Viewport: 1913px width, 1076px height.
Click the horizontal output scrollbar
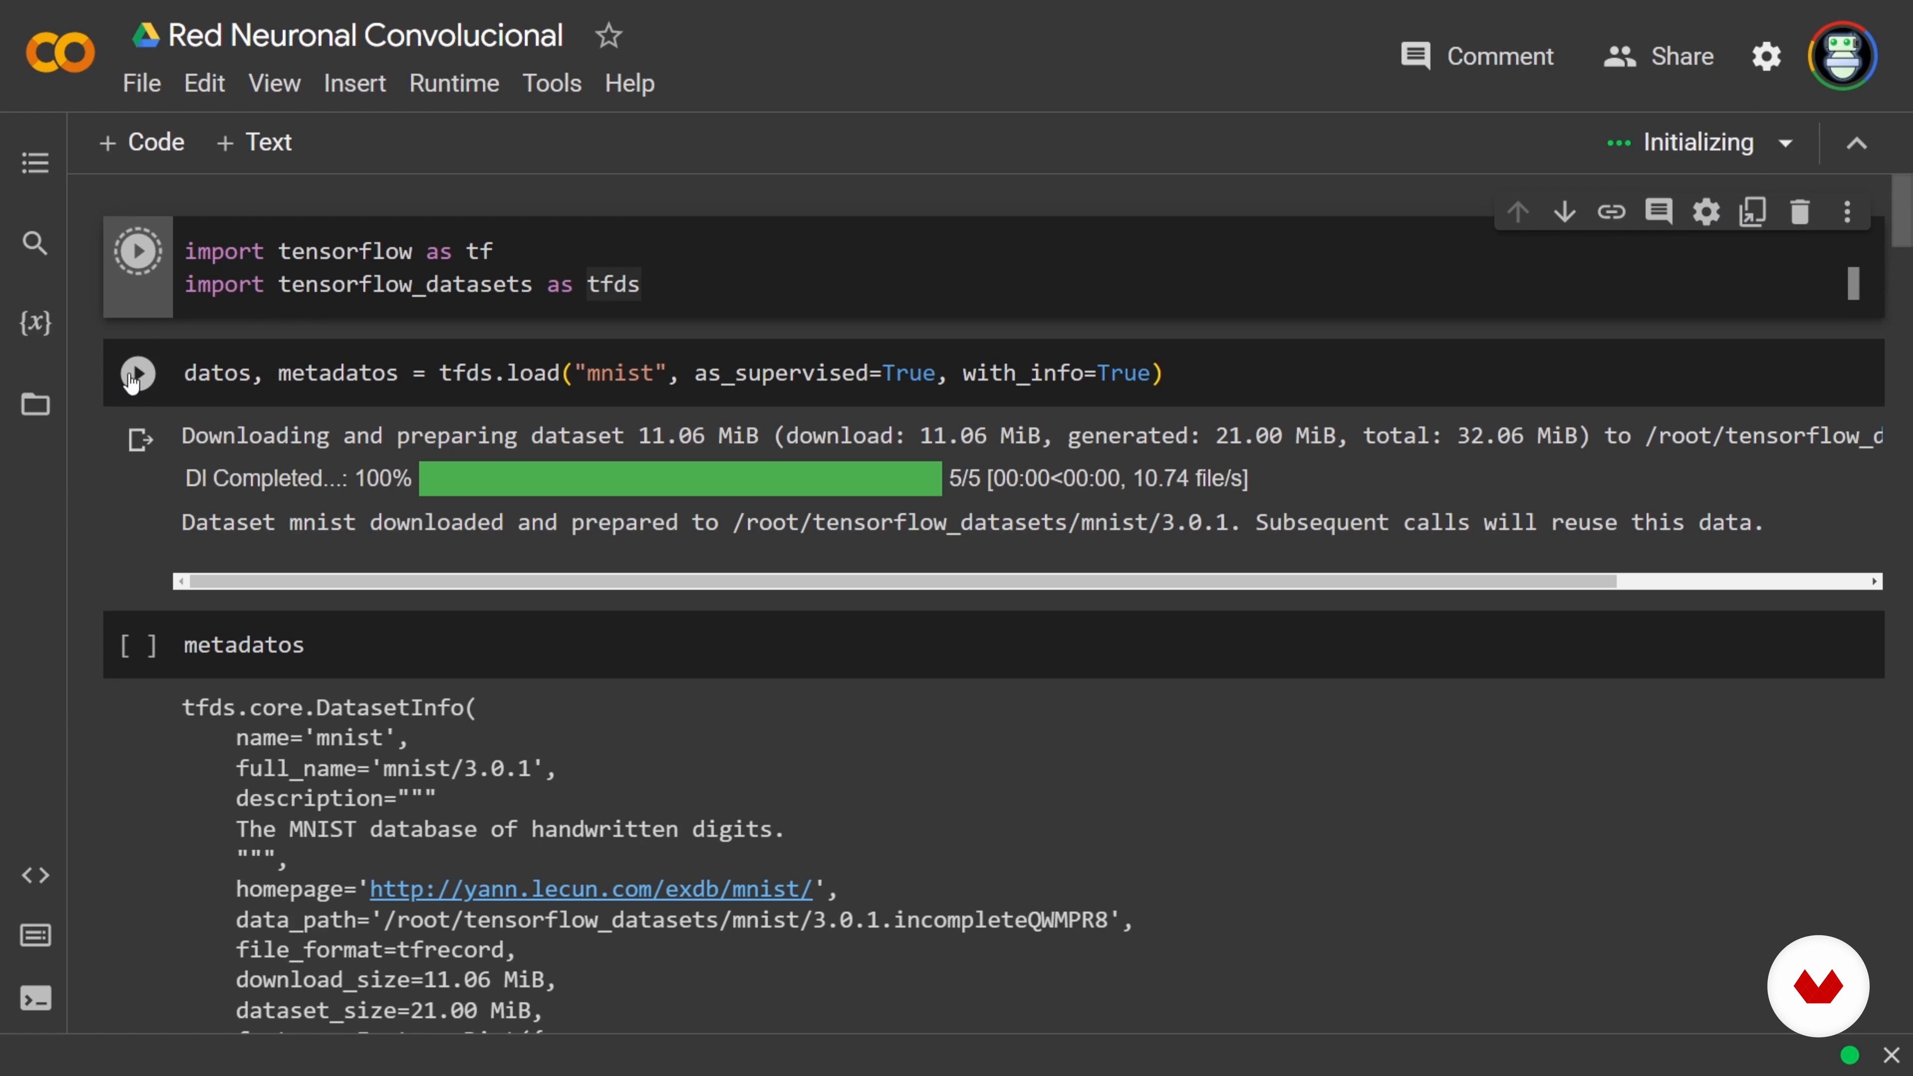click(x=902, y=581)
